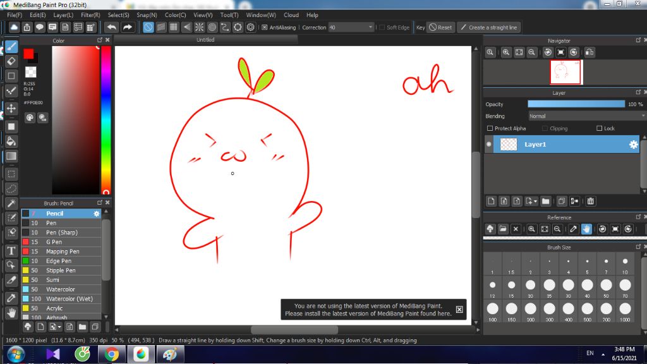Undock the Brush panel
Image resolution: width=647 pixels, height=364 pixels.
[99, 203]
